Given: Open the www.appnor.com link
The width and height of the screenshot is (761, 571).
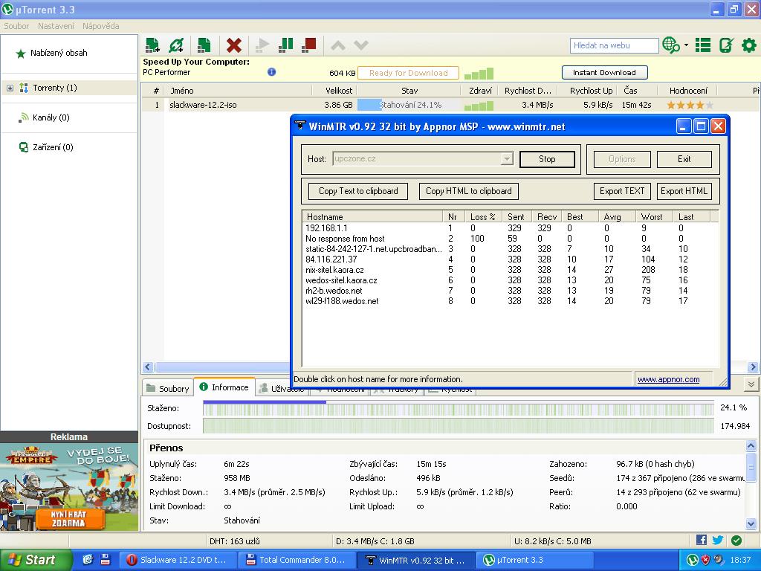Looking at the screenshot, I should (668, 379).
